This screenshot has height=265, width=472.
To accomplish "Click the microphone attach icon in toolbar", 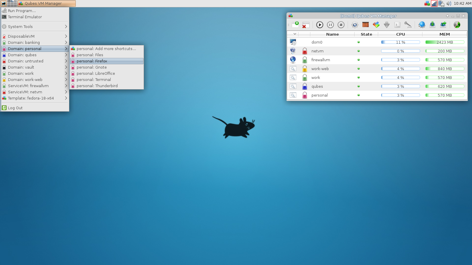I will click(408, 25).
